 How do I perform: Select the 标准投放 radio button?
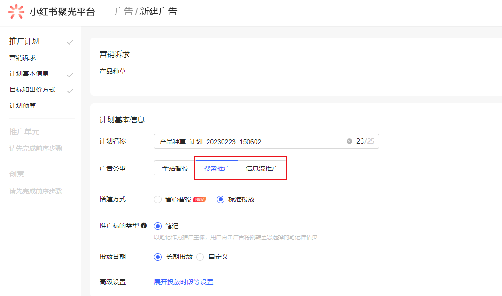point(221,199)
